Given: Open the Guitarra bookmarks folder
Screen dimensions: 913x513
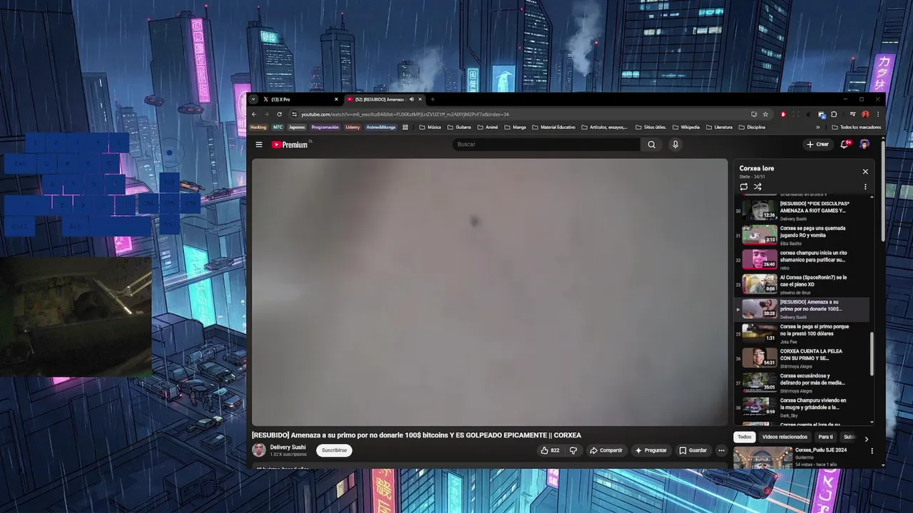Looking at the screenshot, I should (x=459, y=128).
